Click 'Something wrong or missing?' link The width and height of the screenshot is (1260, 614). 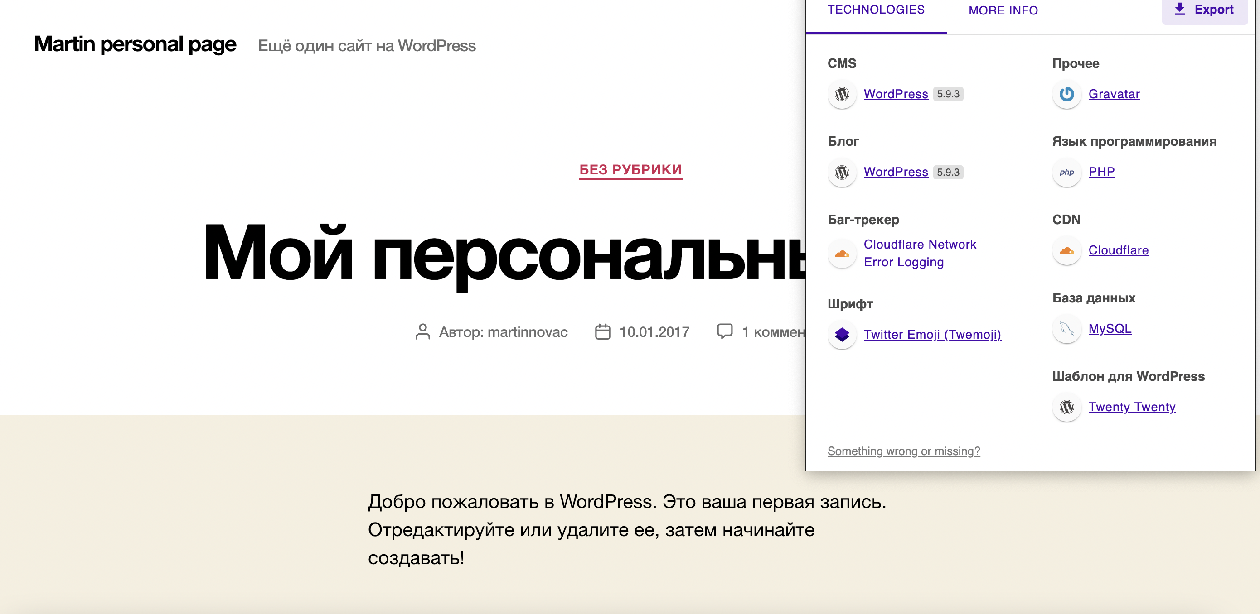point(903,451)
